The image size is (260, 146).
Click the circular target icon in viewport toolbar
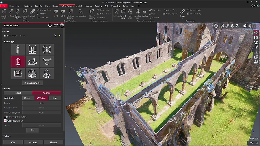click(216, 26)
